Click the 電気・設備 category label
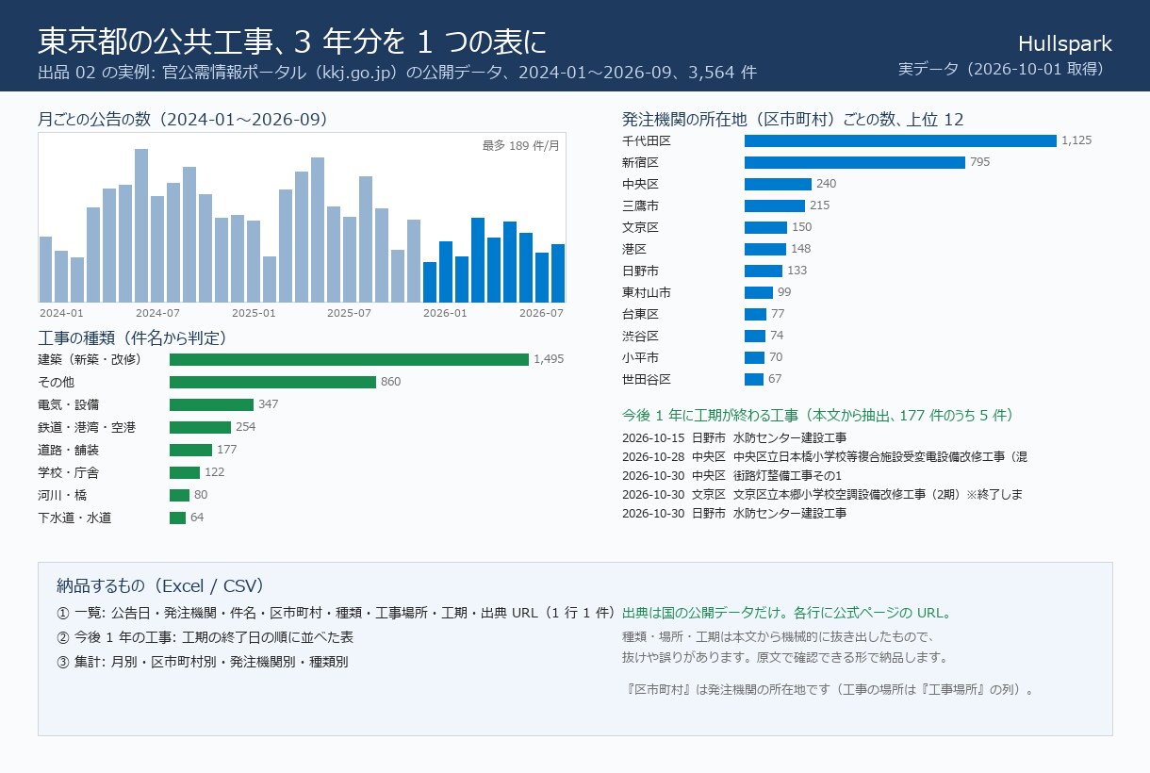This screenshot has width=1150, height=773. (x=69, y=404)
